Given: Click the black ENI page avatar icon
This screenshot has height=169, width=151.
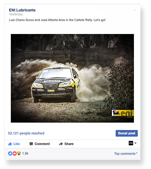Looking at the screenshot, I should coord(131,143).
